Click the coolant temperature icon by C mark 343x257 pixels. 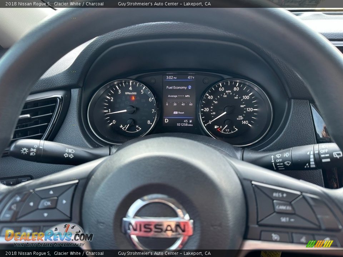(121, 126)
